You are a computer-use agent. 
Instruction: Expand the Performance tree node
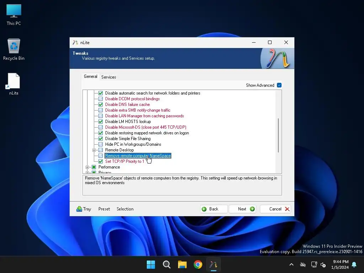click(x=87, y=167)
